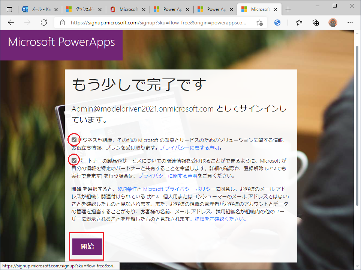The width and height of the screenshot is (361, 270).
Task: Open the user profile avatar
Action: pos(333,23)
